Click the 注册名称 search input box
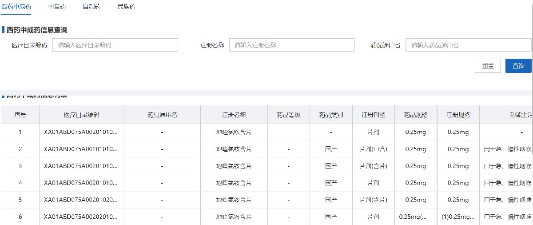This screenshot has height=225, width=533. pos(292,45)
